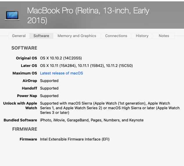The width and height of the screenshot is (184, 166).
Task: Select the iPhoto, iMovie, GarageBand software list
Action: coord(92,120)
